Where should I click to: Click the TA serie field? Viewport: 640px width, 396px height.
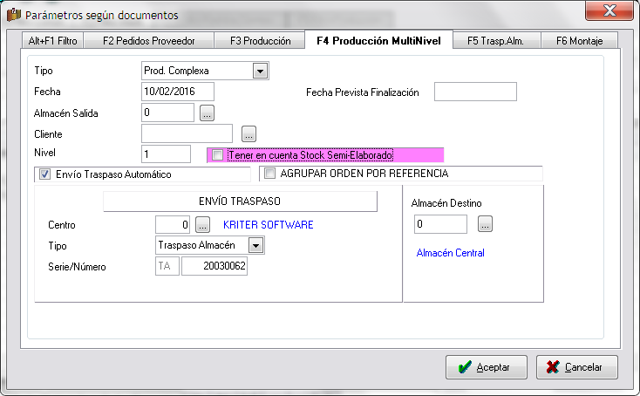click(x=167, y=266)
